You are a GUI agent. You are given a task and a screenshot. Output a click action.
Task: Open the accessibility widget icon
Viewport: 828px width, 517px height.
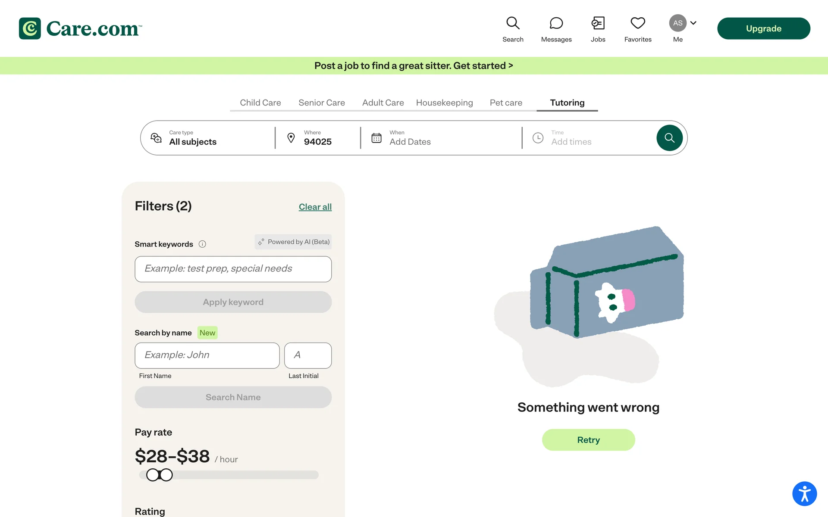(804, 493)
